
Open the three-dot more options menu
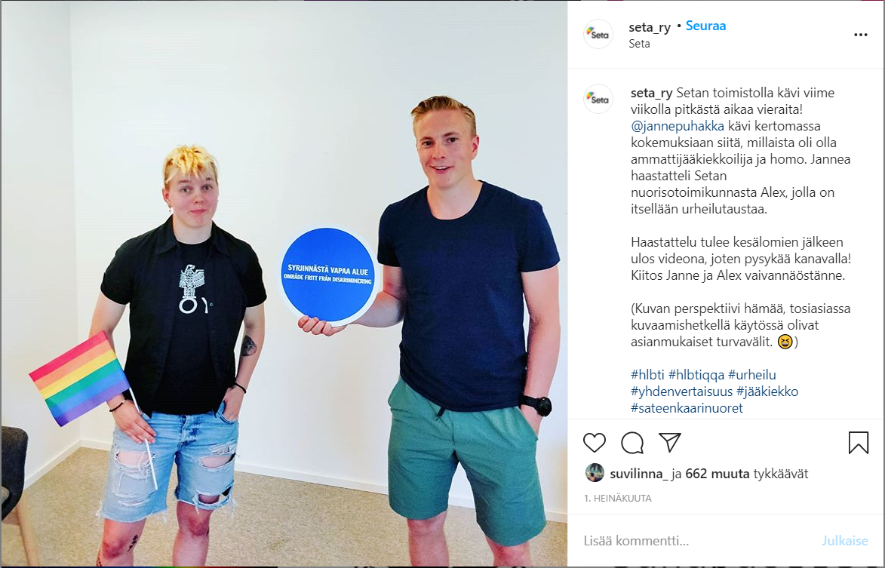860,35
